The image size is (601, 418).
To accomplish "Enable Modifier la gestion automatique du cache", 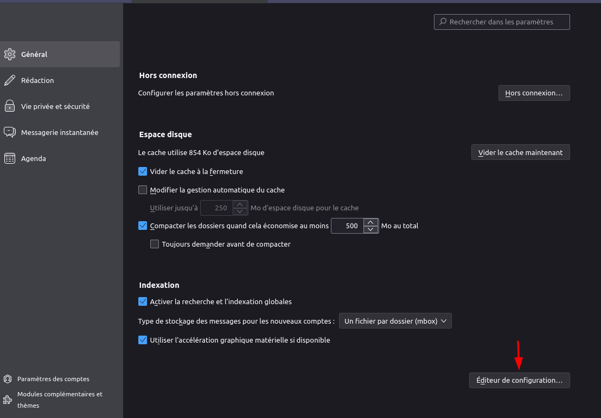I will 143,190.
